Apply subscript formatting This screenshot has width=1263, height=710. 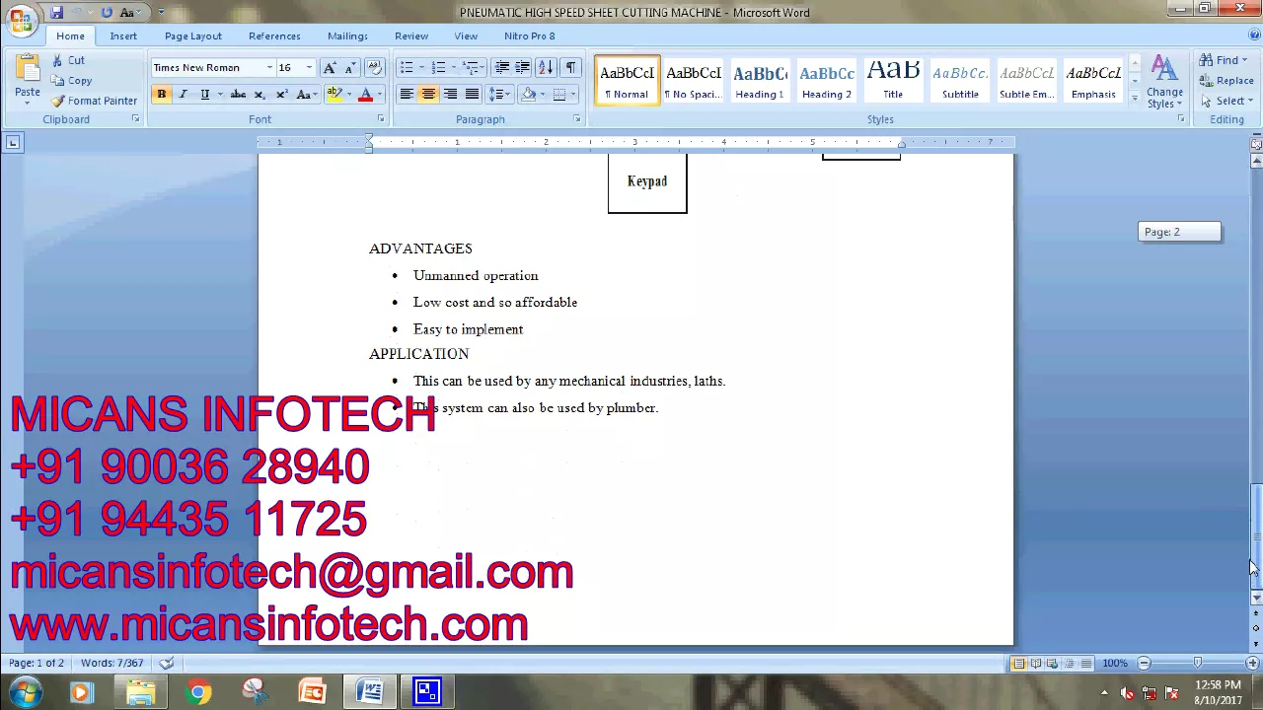pos(260,95)
